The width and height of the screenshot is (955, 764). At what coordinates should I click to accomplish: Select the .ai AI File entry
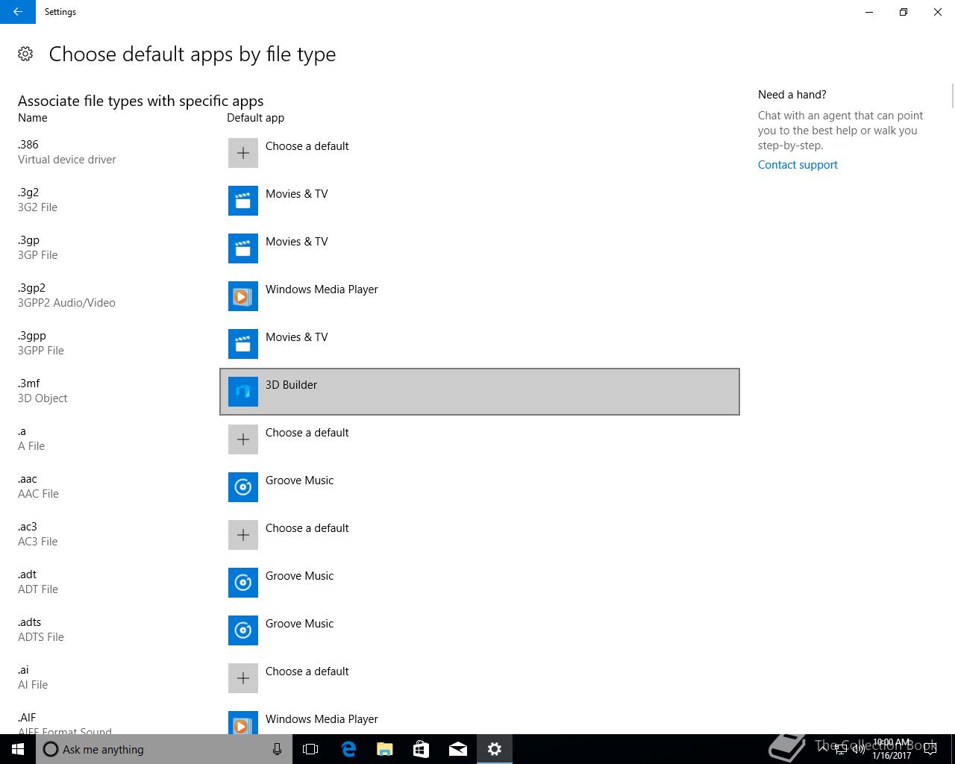pyautogui.click(x=33, y=677)
